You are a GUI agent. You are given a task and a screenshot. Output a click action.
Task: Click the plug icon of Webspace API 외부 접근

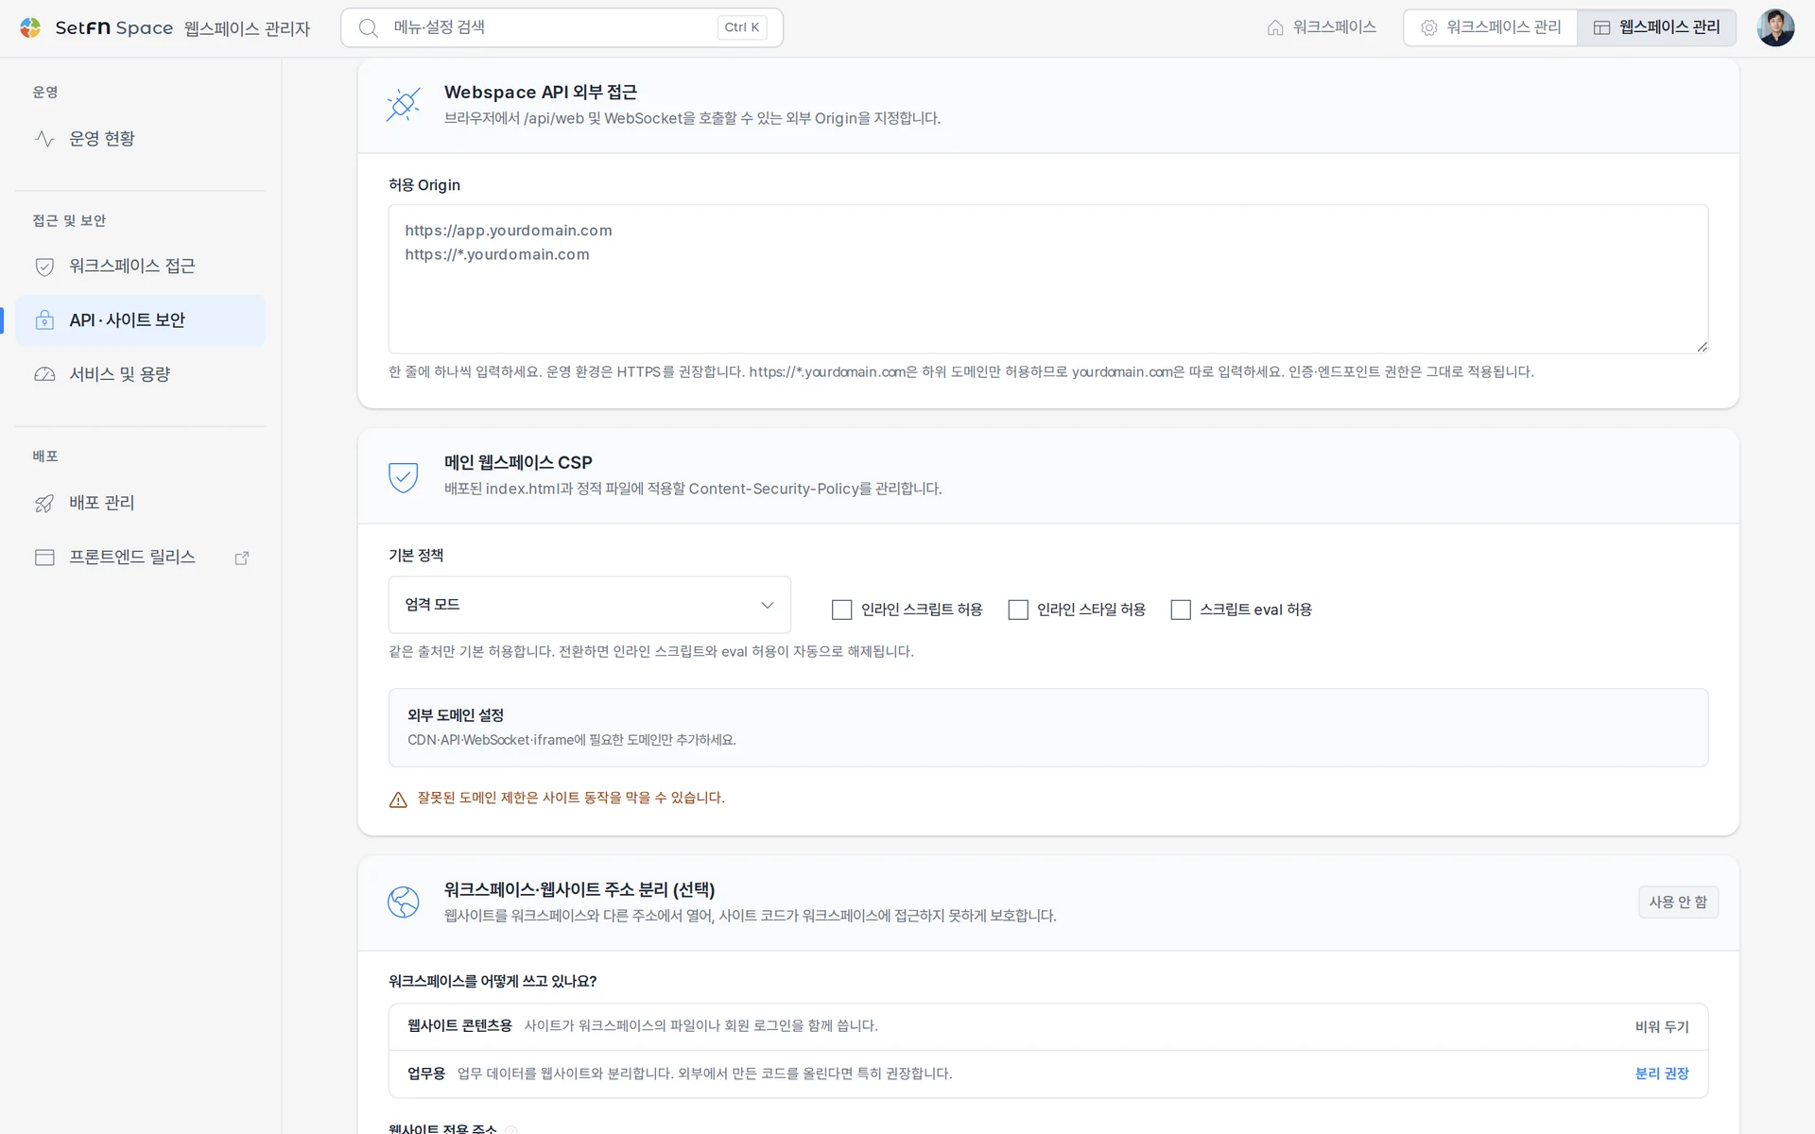(x=404, y=104)
